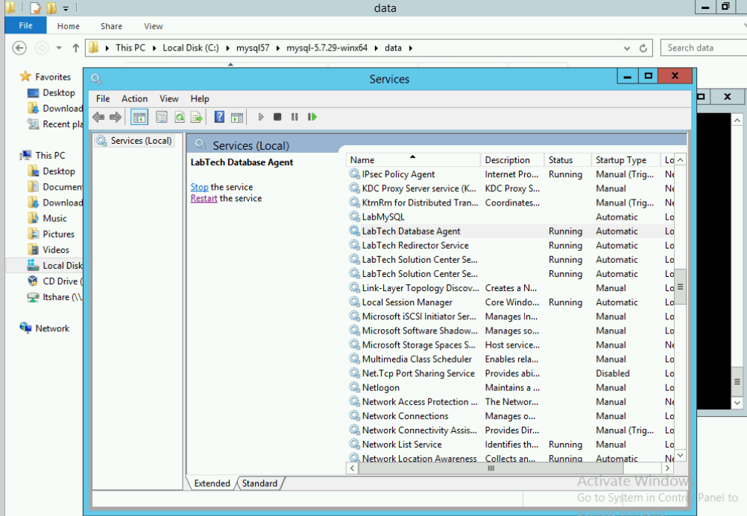
Task: Click the Restart Service toolbar icon
Action: point(312,117)
